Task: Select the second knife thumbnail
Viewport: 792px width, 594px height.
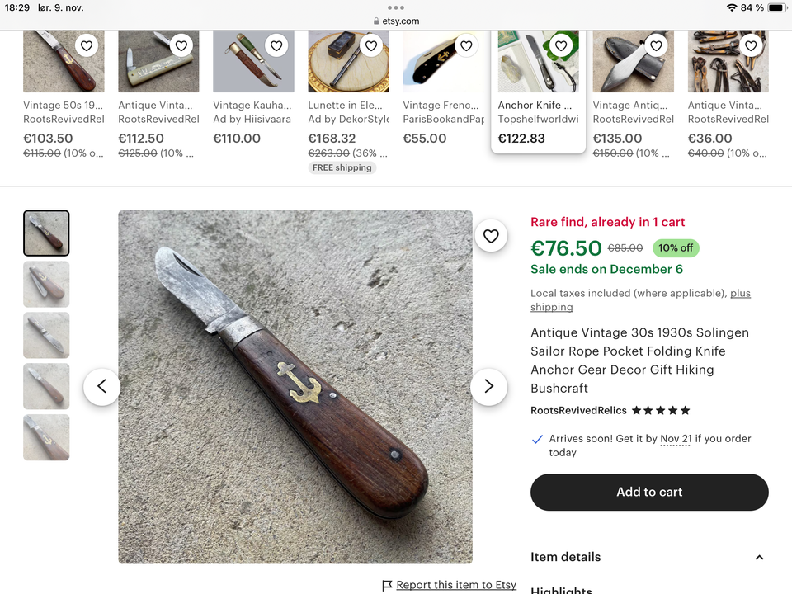Action: (x=46, y=285)
